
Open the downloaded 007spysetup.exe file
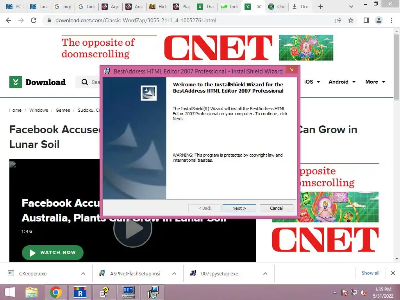tap(220, 273)
